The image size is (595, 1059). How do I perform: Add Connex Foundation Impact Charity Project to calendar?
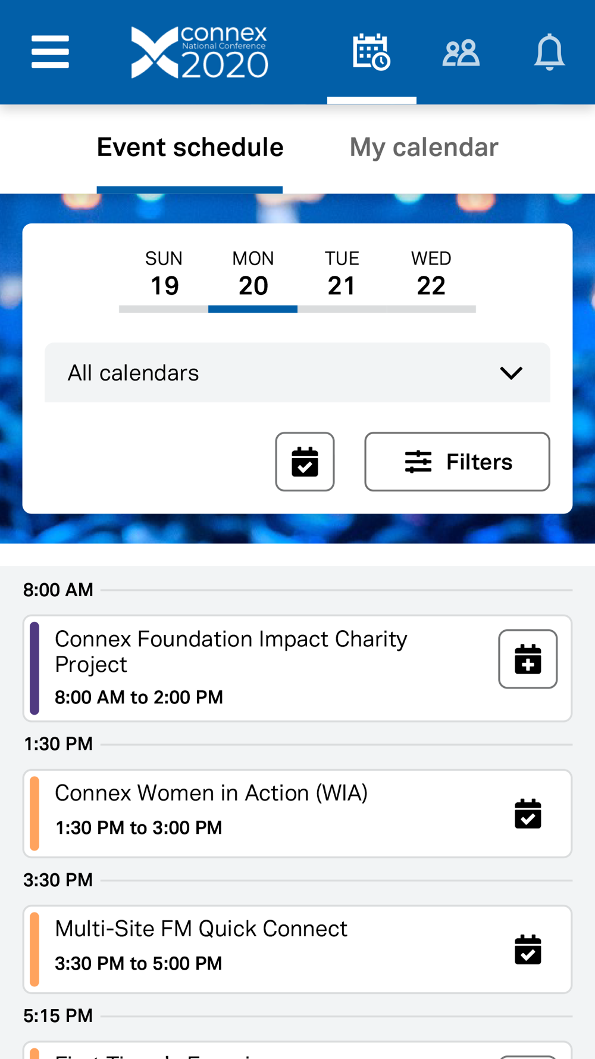pos(528,659)
